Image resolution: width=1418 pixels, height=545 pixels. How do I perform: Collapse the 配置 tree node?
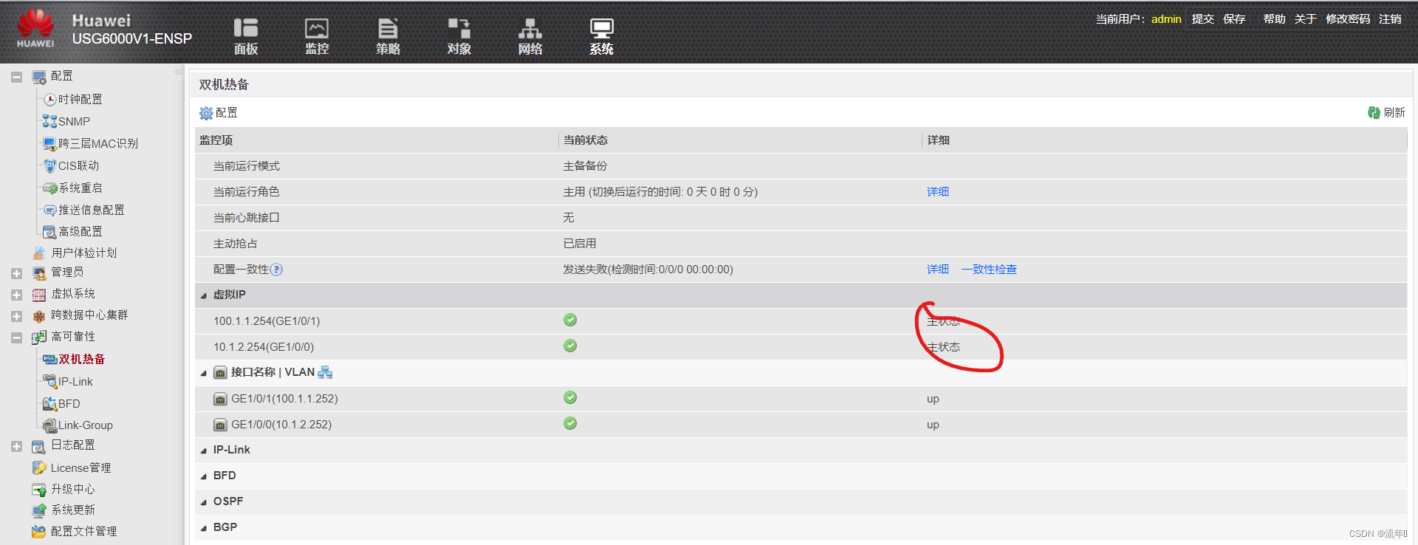tap(16, 77)
